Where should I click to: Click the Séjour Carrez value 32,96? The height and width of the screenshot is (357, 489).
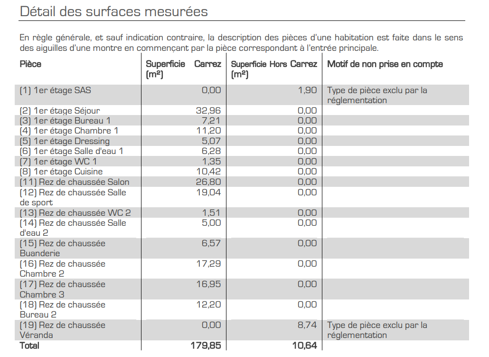208,111
